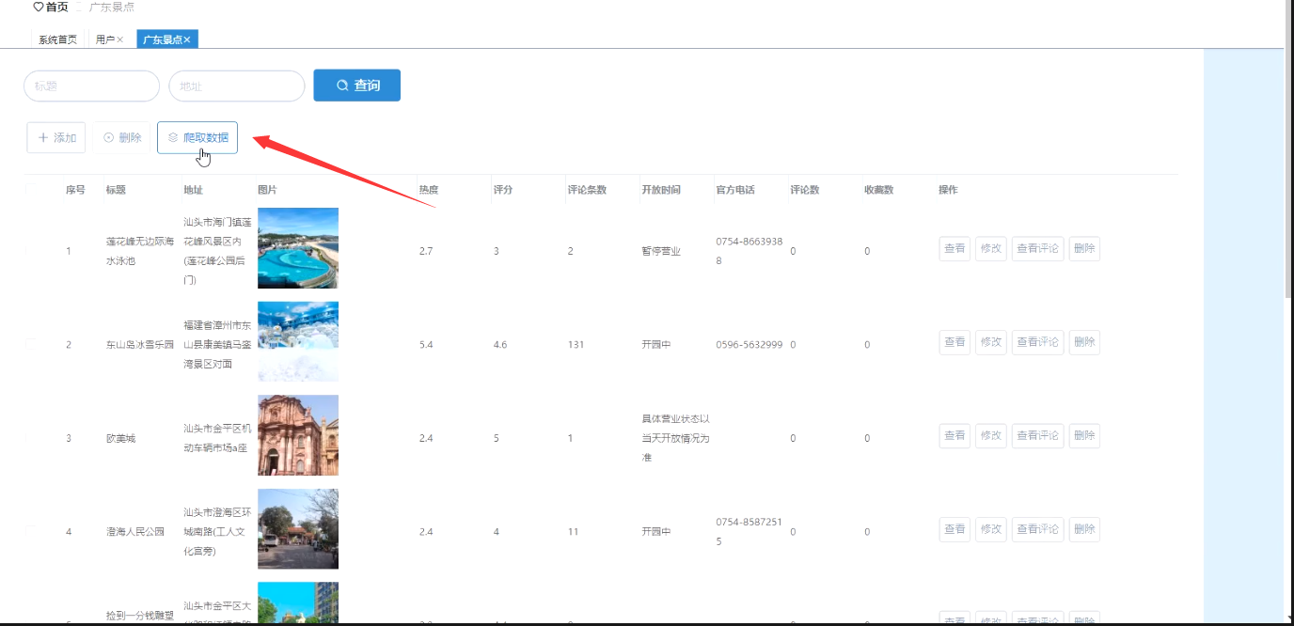
Task: Click the 评分 column header
Action: tap(503, 190)
